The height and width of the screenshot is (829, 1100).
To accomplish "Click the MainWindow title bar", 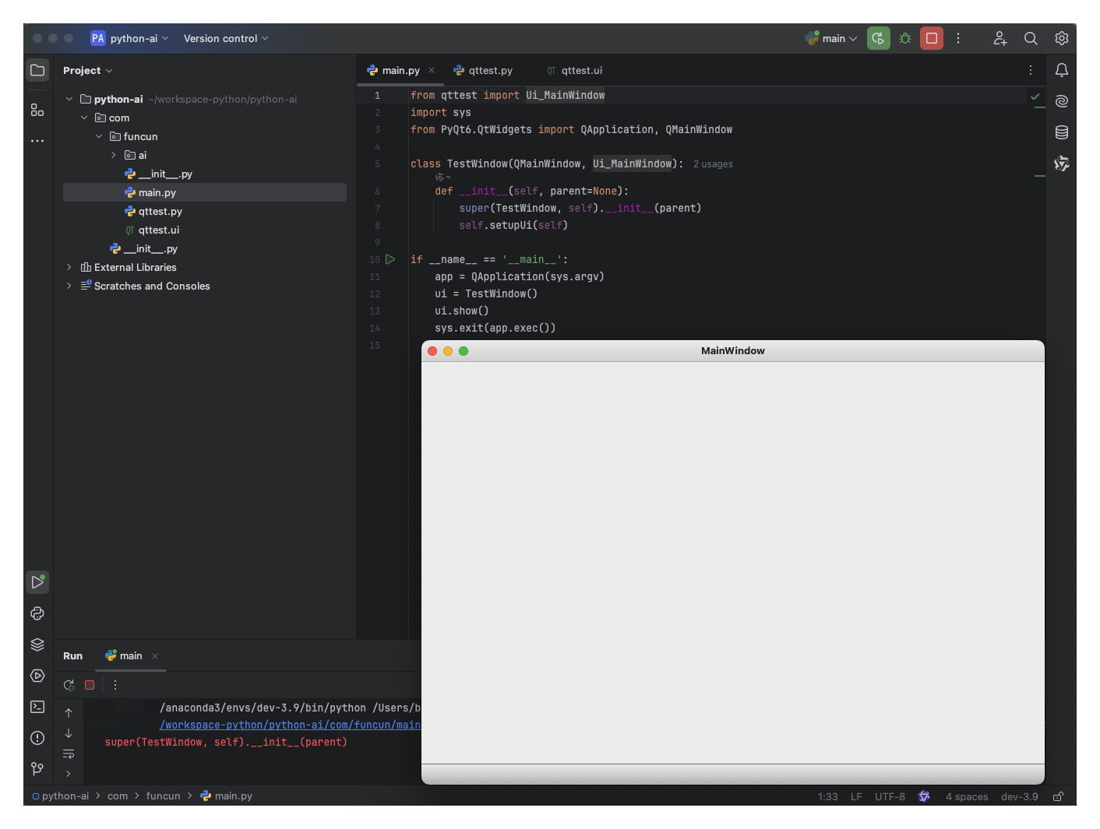I will click(x=733, y=351).
